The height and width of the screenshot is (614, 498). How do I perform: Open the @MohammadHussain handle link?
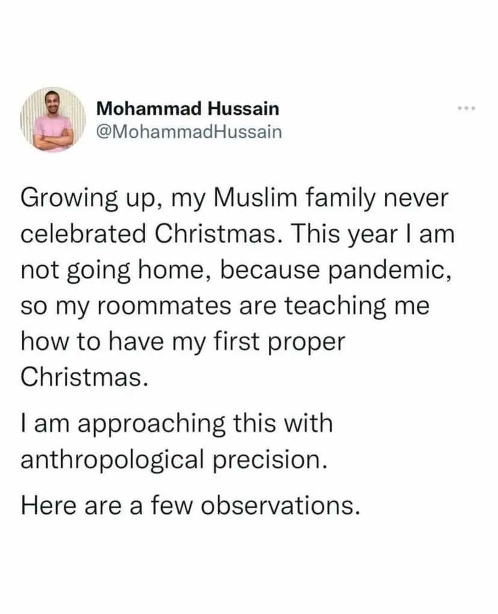coord(189,132)
